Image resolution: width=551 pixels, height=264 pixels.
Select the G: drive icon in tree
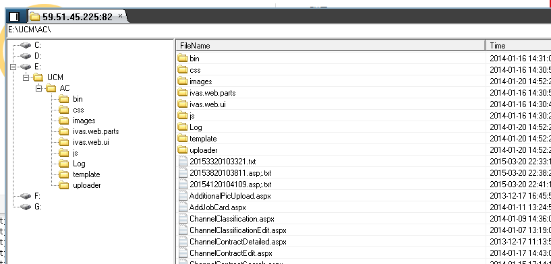pyautogui.click(x=26, y=207)
